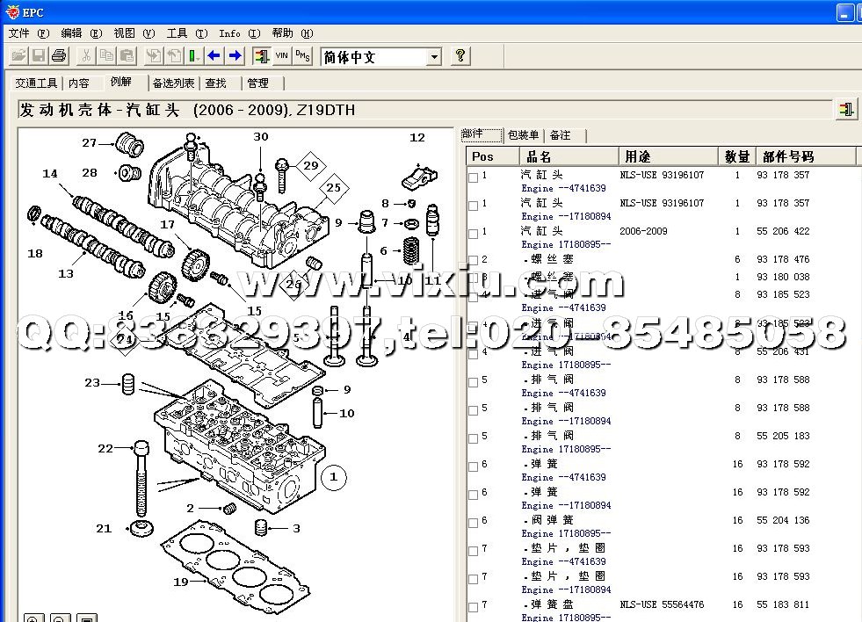Click the 部件号码 column header
This screenshot has height=622, width=862.
coord(788,156)
